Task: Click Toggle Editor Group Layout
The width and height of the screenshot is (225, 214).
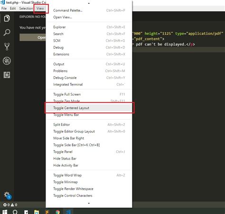Action: click(x=89, y=132)
